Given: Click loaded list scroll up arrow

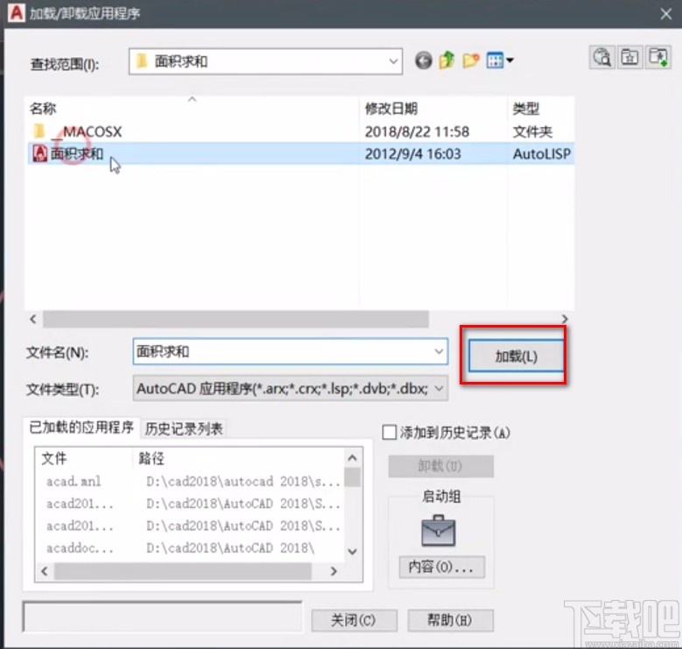Looking at the screenshot, I should [x=353, y=457].
